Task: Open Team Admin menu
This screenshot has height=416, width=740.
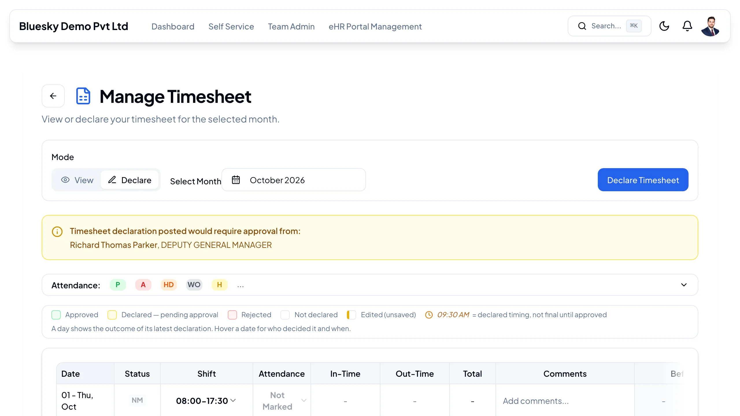Action: tap(291, 26)
